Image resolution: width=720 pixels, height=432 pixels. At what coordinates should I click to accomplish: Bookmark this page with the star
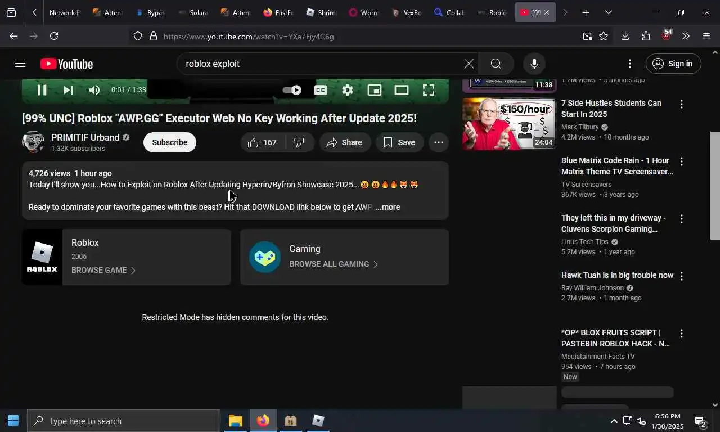[604, 37]
